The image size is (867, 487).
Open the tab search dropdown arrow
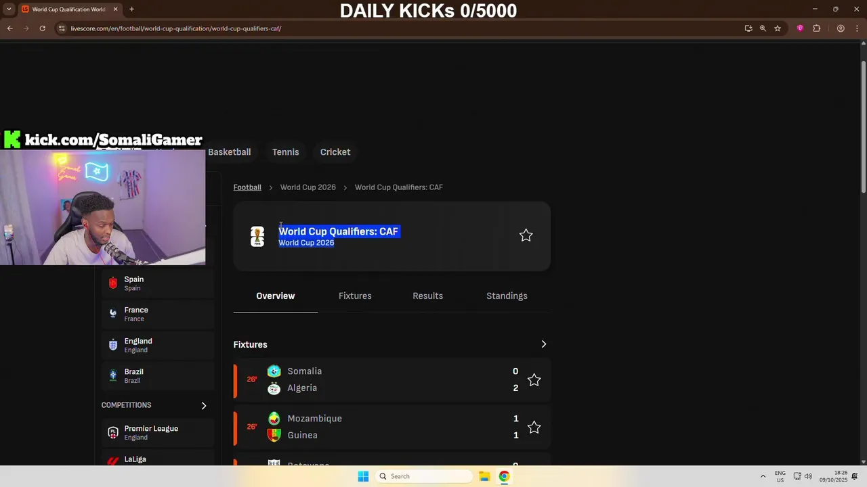tap(9, 9)
